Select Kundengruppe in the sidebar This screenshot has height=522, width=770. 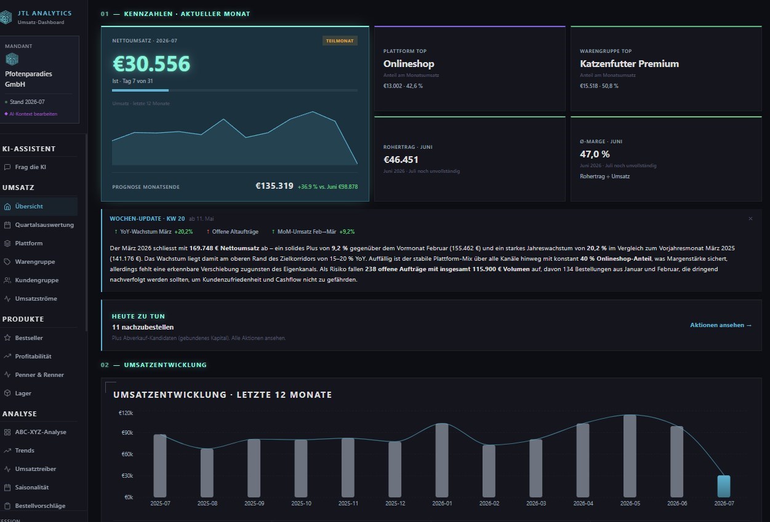39,280
